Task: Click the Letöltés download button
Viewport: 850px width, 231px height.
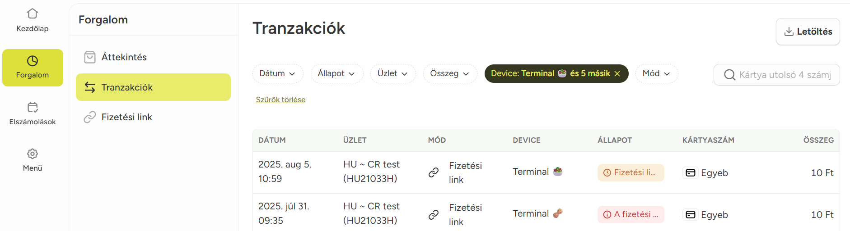Action: pyautogui.click(x=808, y=32)
